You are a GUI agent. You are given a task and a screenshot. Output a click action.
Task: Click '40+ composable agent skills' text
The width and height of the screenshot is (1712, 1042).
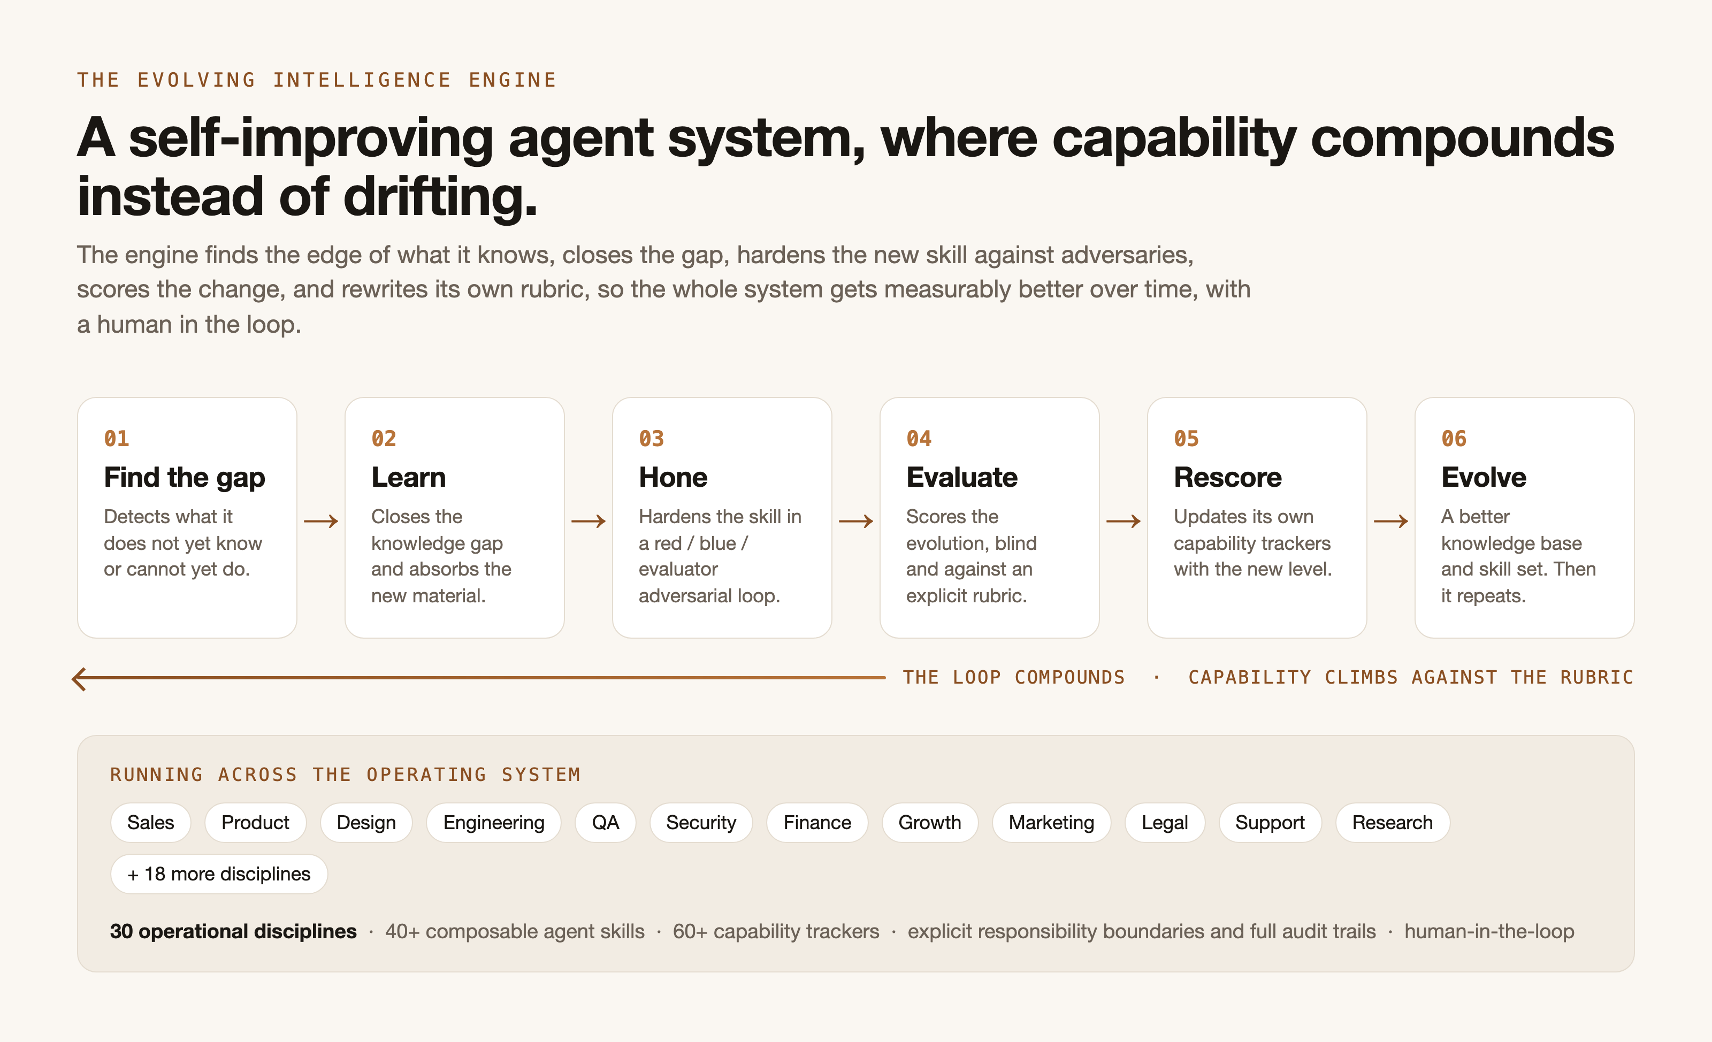[515, 932]
